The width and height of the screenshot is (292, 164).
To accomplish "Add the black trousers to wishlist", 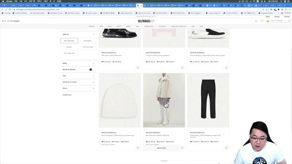I will point(226,148).
